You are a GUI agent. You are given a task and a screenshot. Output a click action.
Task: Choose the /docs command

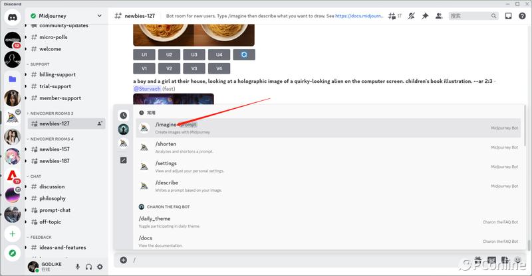pos(328,241)
